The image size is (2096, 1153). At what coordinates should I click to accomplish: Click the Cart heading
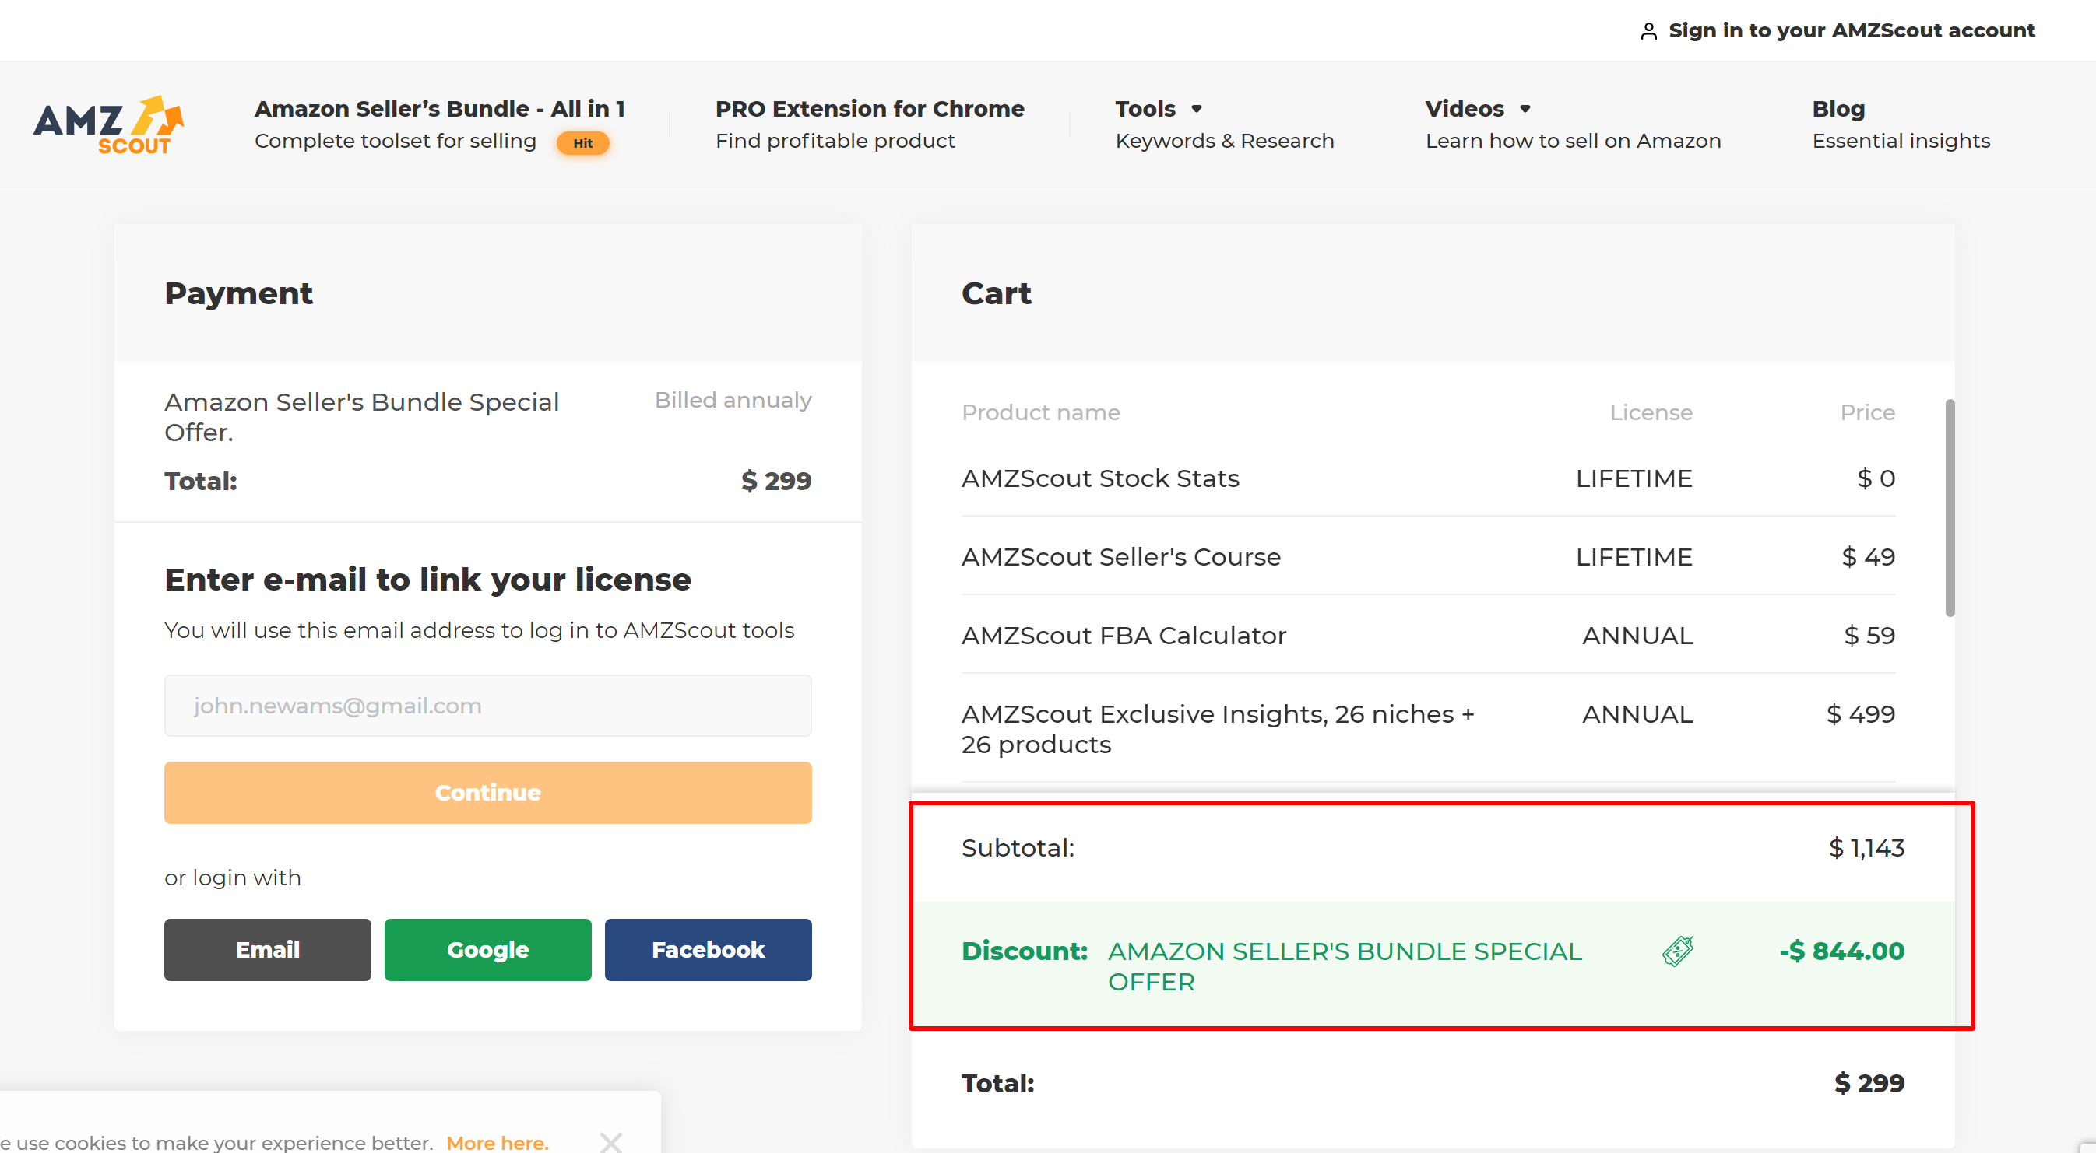point(996,293)
